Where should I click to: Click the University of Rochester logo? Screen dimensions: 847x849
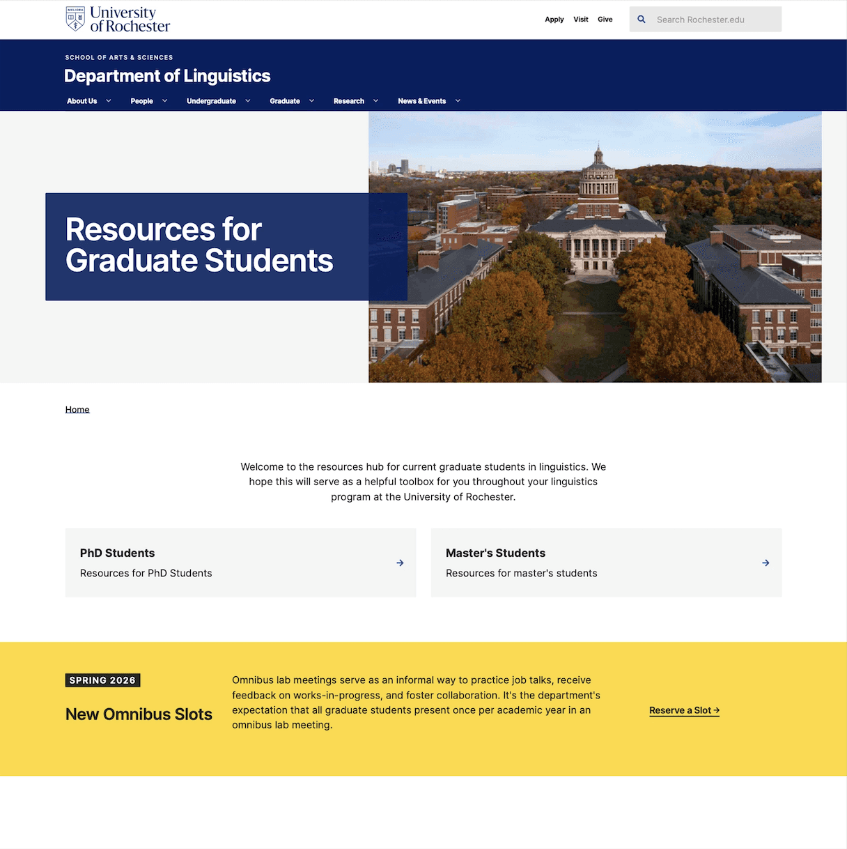[118, 20]
